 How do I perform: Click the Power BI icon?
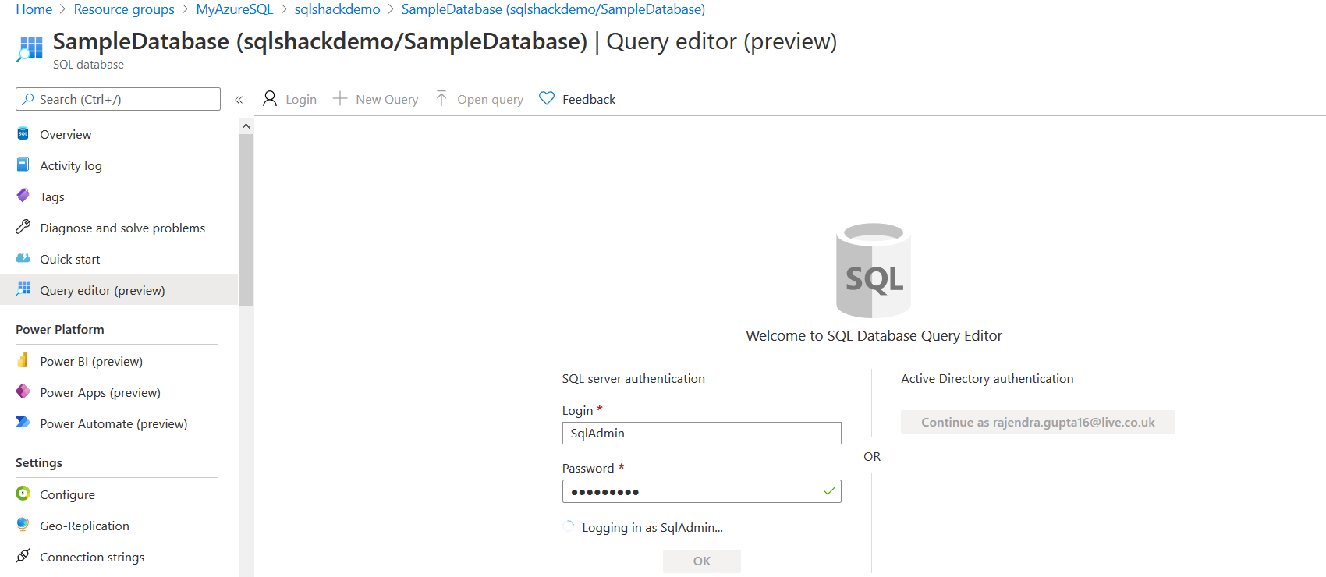click(23, 361)
